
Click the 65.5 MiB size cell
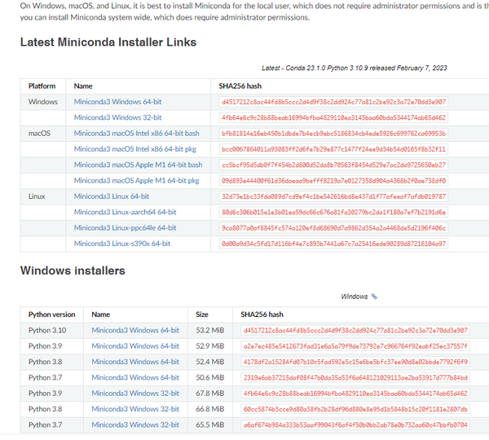pos(210,425)
